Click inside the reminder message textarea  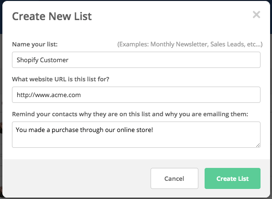pos(136,135)
